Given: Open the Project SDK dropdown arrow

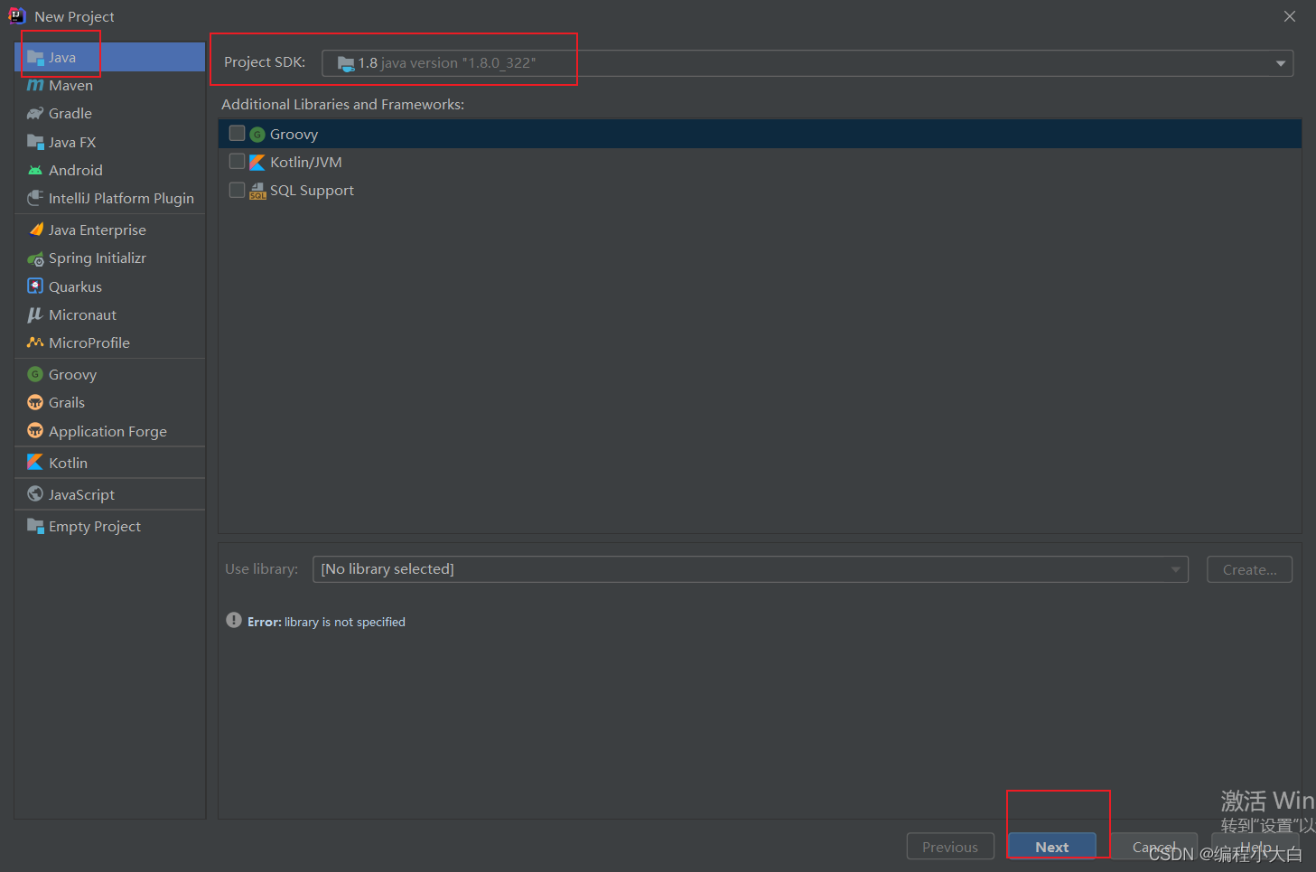Looking at the screenshot, I should (1280, 63).
